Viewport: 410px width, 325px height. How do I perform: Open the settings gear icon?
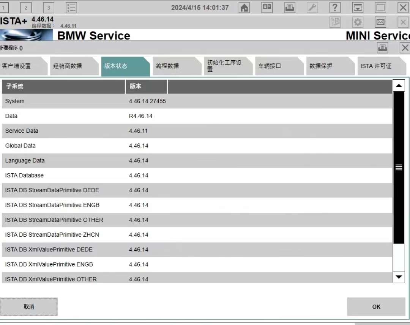[357, 22]
